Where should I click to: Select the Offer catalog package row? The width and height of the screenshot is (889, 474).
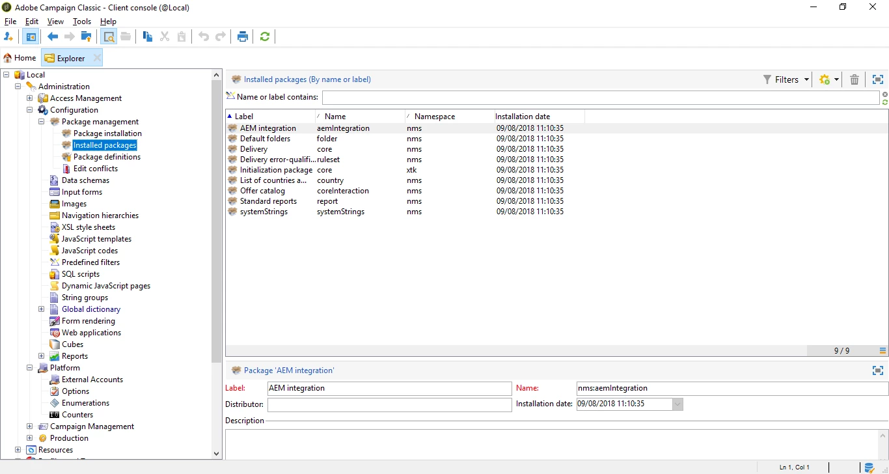[x=556, y=191]
